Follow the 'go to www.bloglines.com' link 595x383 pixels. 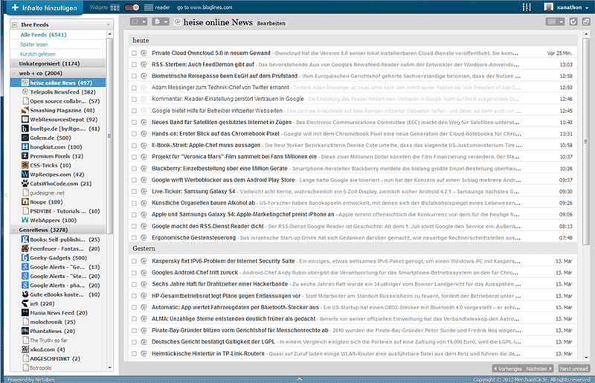click(x=205, y=7)
